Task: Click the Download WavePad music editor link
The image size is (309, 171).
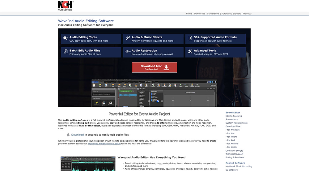Action: tap(104, 143)
